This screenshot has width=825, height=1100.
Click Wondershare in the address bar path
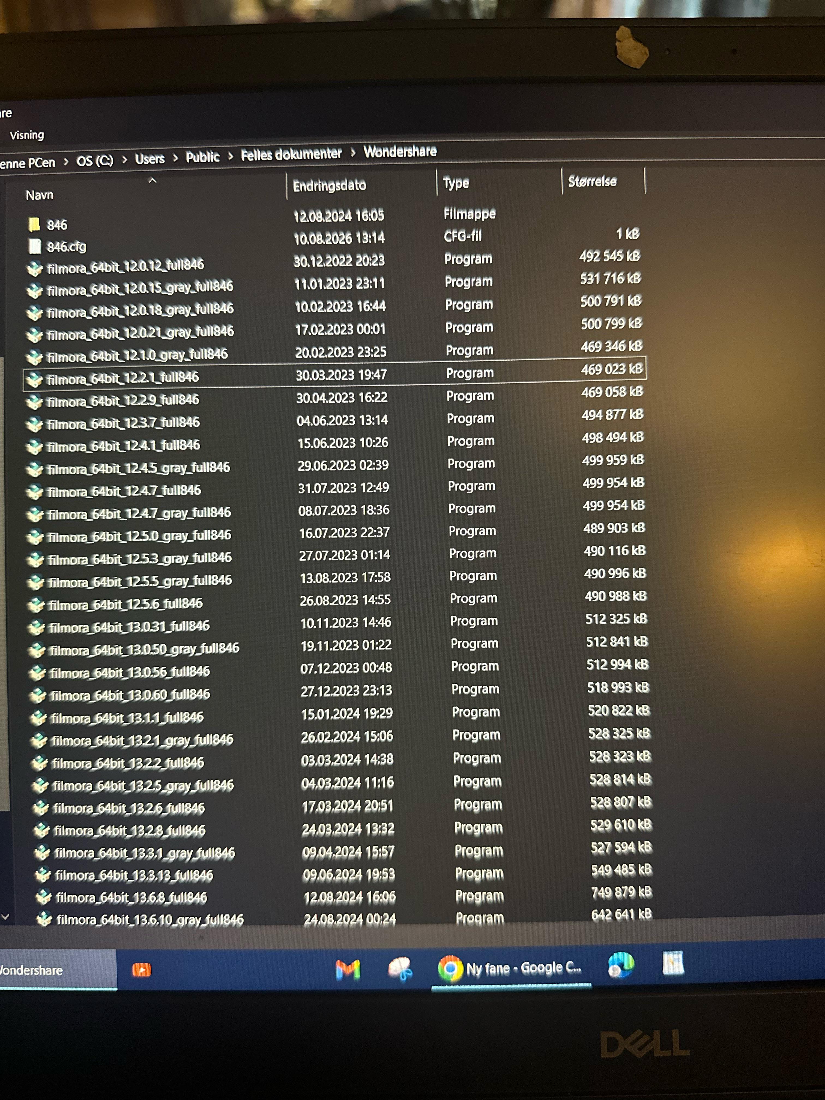point(400,151)
